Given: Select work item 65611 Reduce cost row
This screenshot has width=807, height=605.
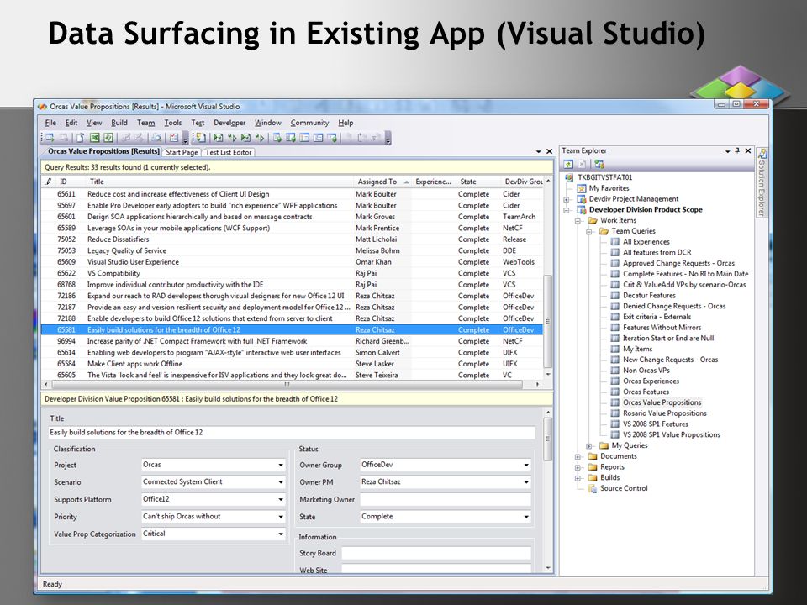Looking at the screenshot, I should (x=292, y=194).
